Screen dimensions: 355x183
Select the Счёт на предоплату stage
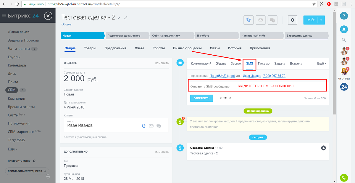[x=172, y=35]
